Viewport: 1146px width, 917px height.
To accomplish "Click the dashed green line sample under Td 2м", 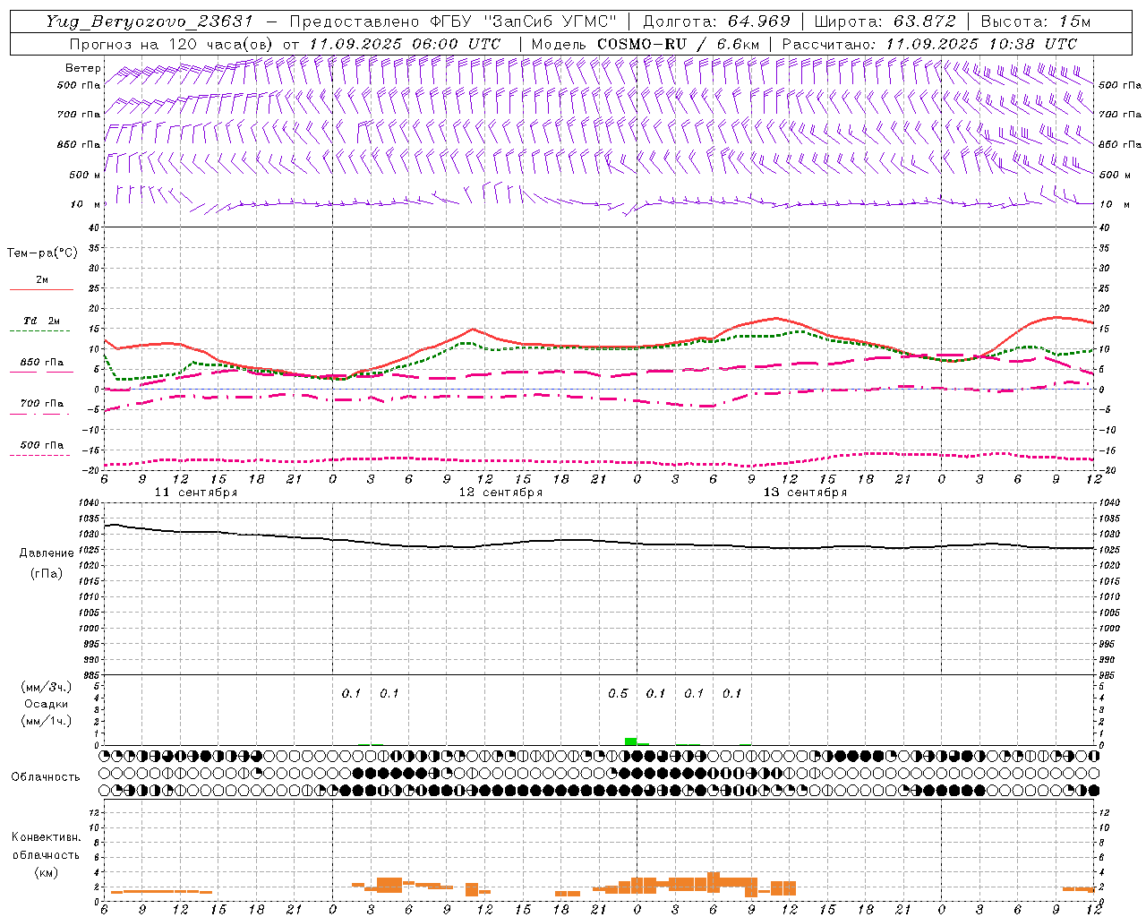I will point(39,330).
